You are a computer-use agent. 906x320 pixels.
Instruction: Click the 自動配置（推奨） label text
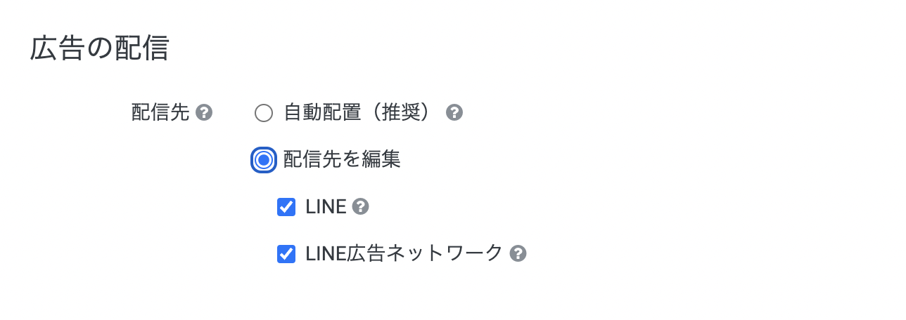click(357, 112)
